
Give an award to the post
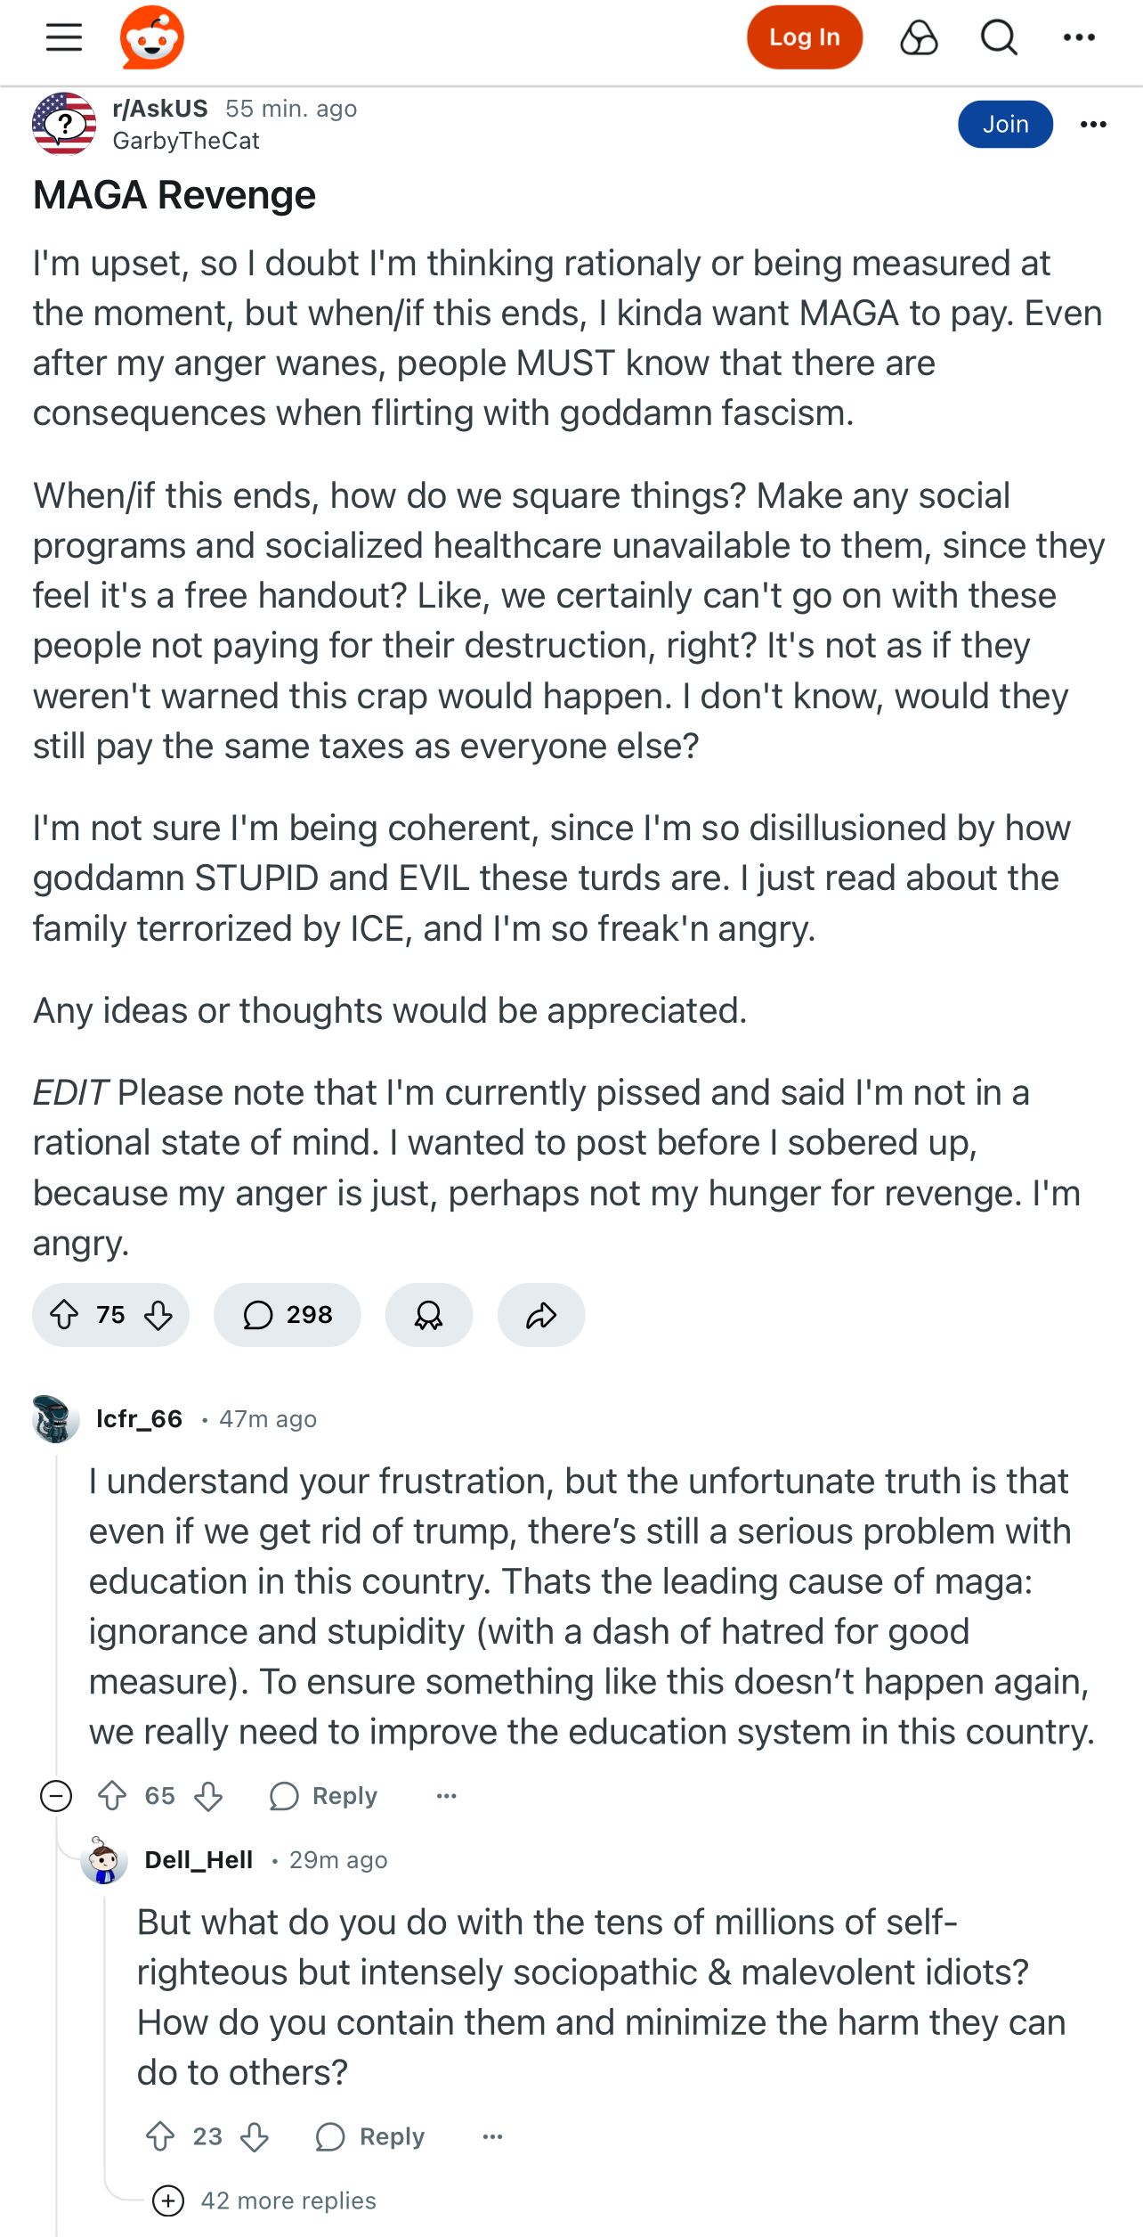click(x=429, y=1315)
